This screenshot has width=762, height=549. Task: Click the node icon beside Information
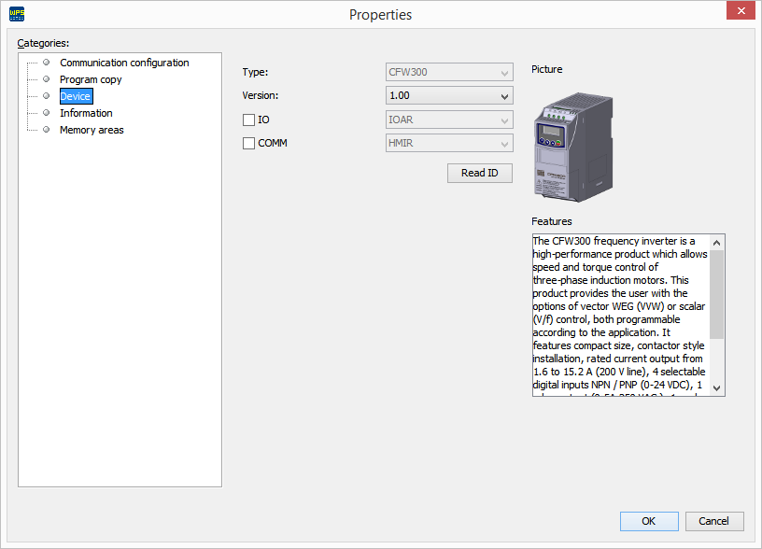(44, 113)
